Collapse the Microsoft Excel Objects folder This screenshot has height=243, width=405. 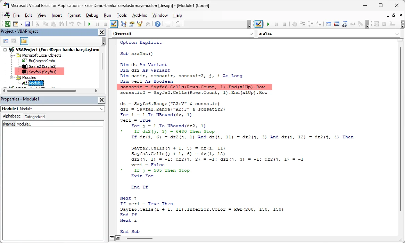pos(11,55)
